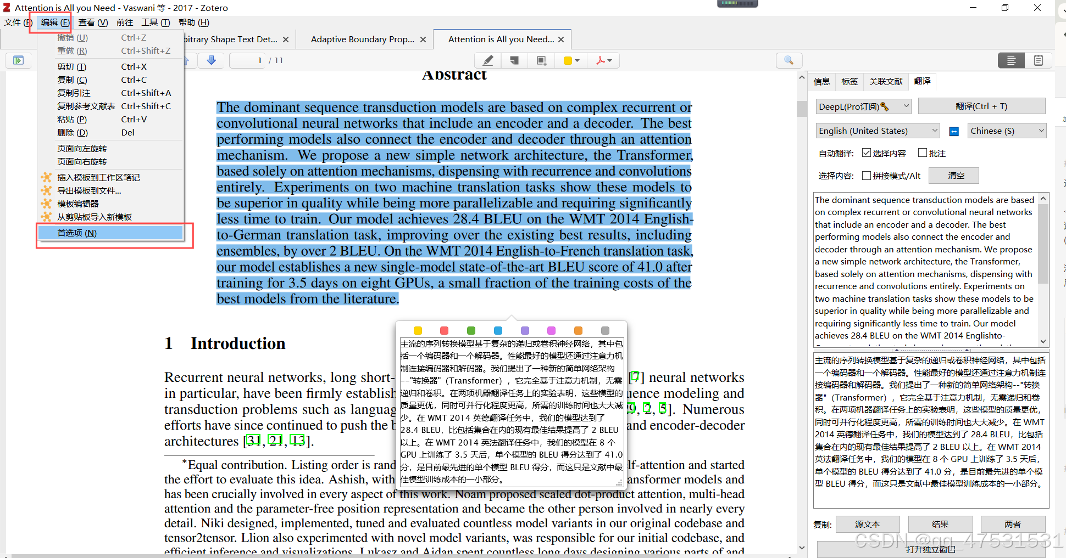Open the 帮助 (H) menu
1066x558 pixels.
pos(194,22)
